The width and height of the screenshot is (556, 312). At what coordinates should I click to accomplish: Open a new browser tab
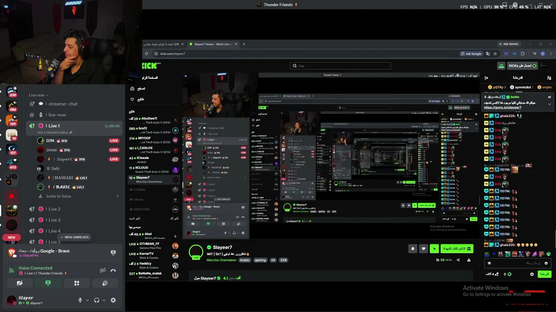[x=244, y=44]
